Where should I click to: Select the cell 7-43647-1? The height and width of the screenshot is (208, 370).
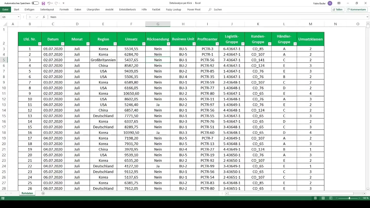(x=232, y=60)
